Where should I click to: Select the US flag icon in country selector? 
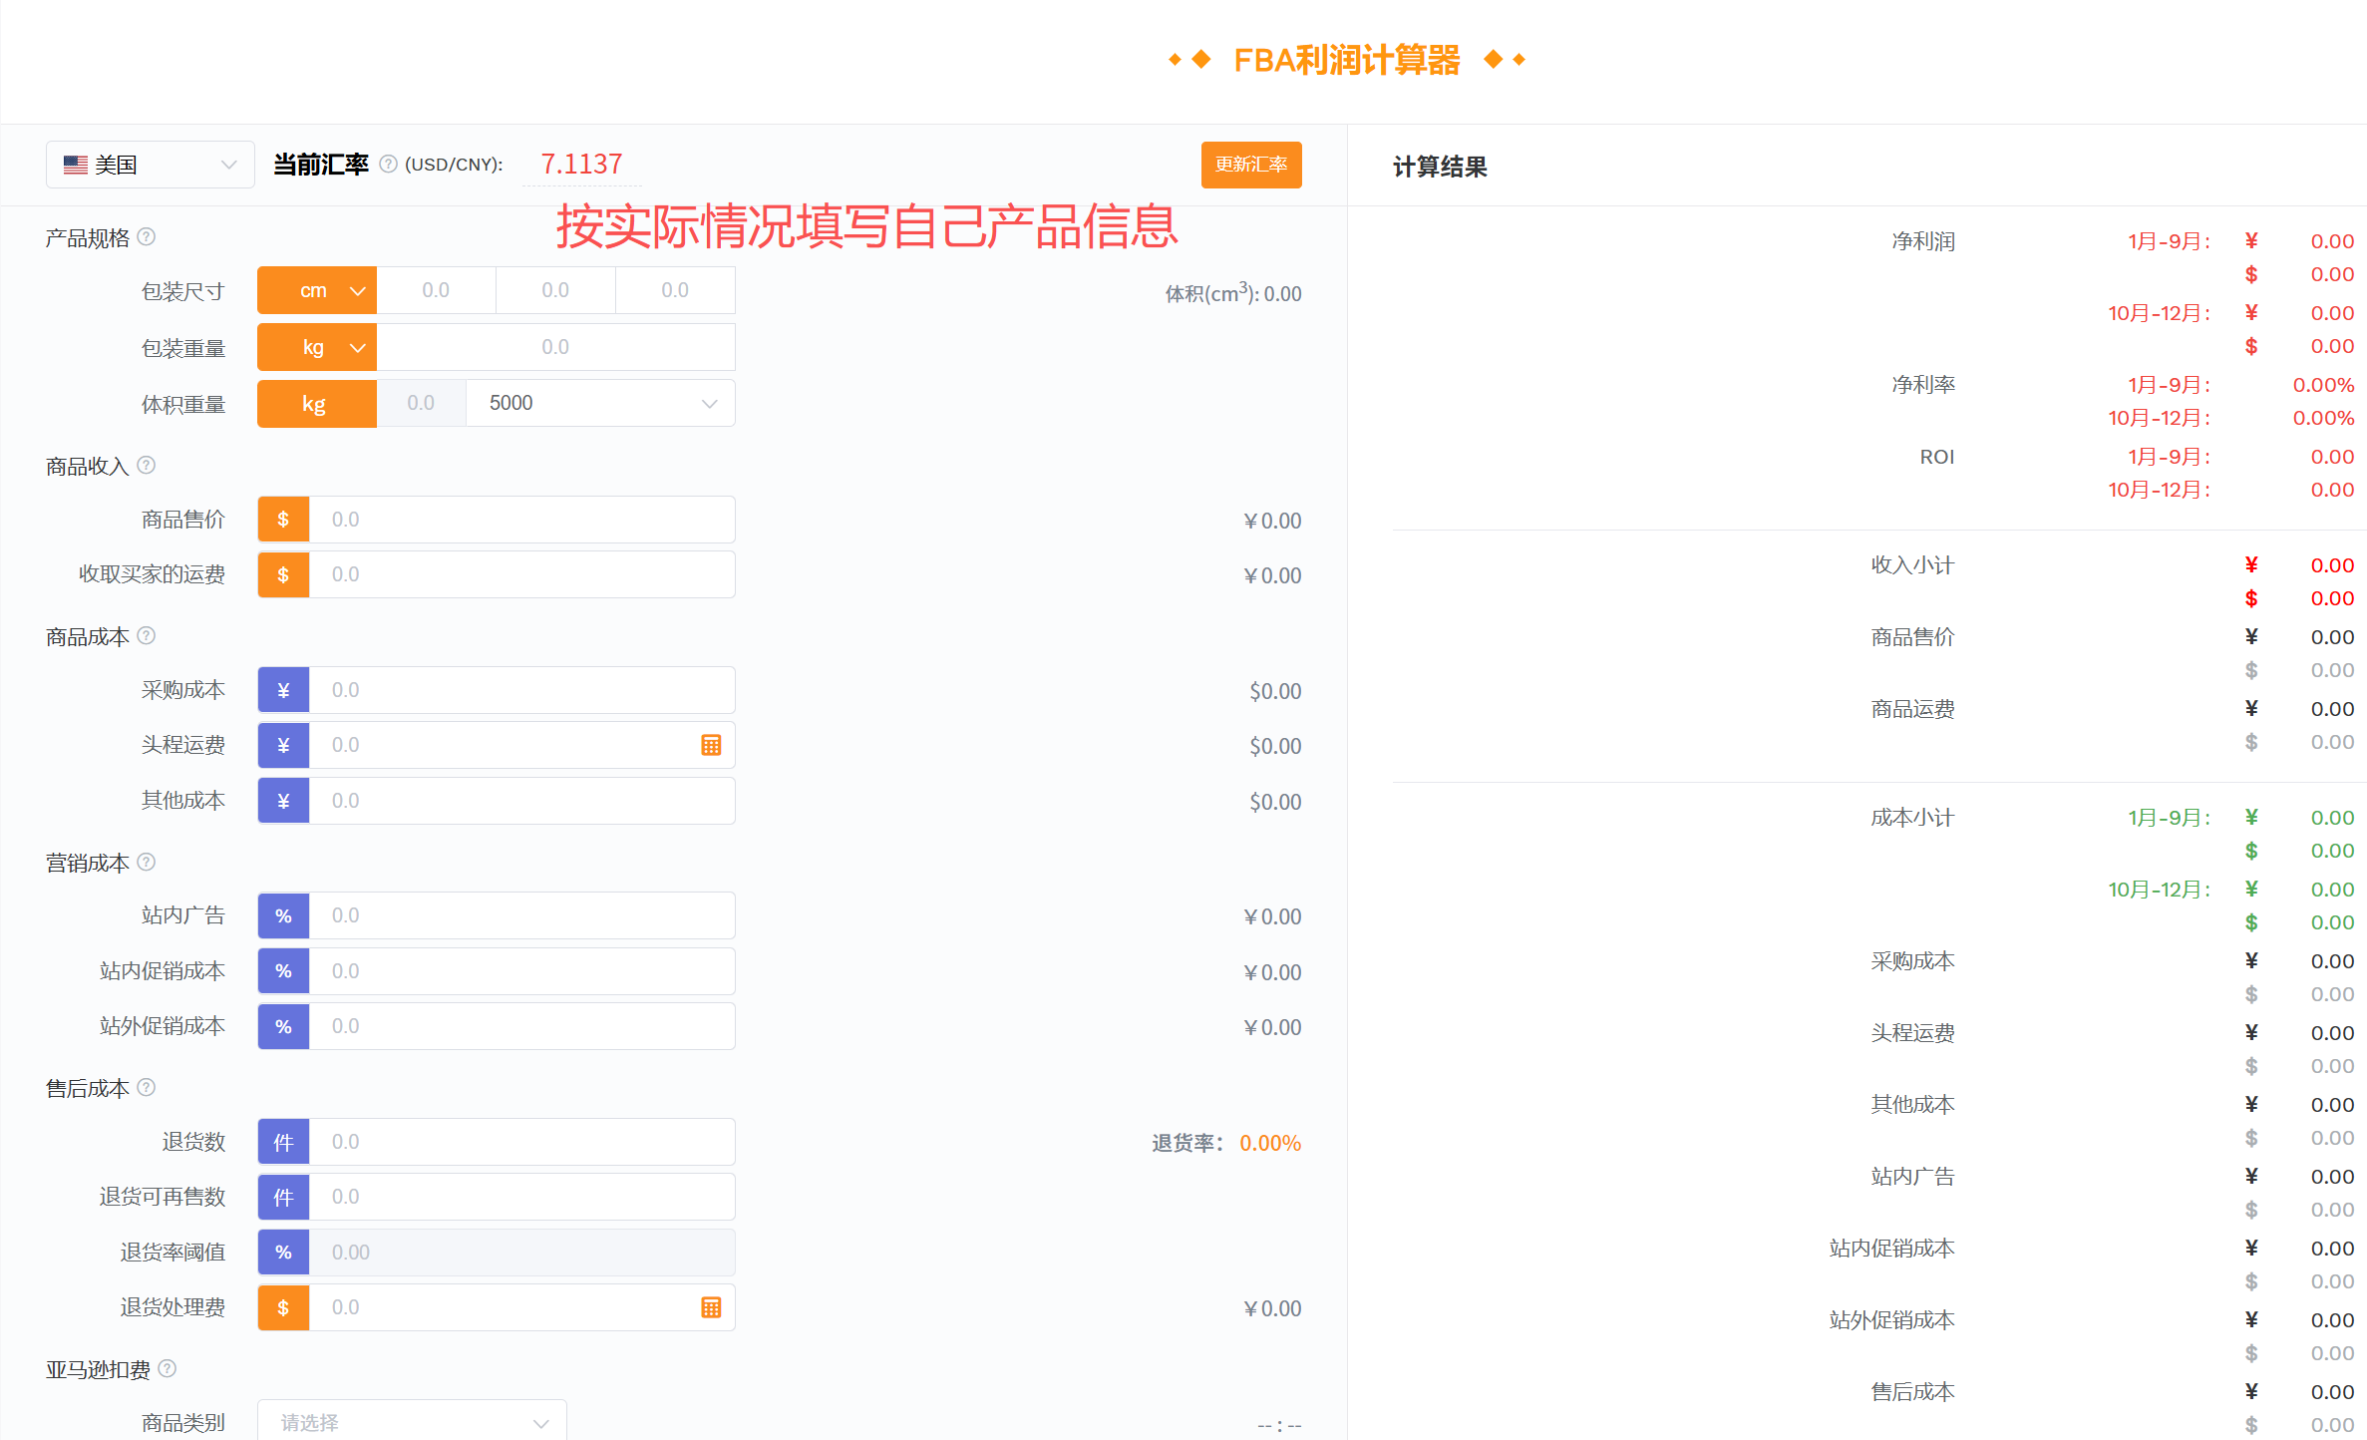coord(77,164)
